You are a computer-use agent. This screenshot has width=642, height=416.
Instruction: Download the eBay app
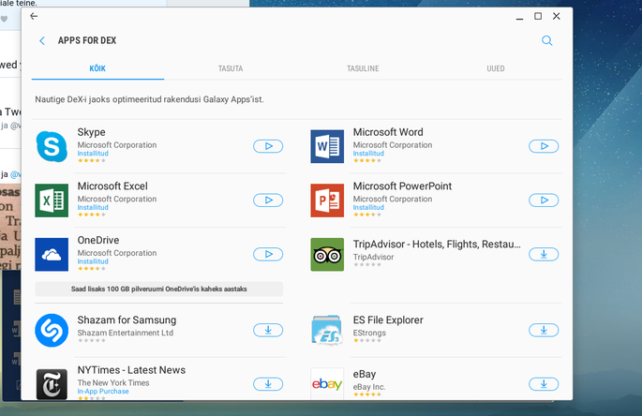click(x=544, y=384)
